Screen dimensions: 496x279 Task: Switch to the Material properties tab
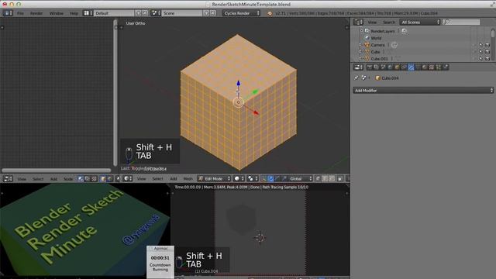(x=425, y=67)
